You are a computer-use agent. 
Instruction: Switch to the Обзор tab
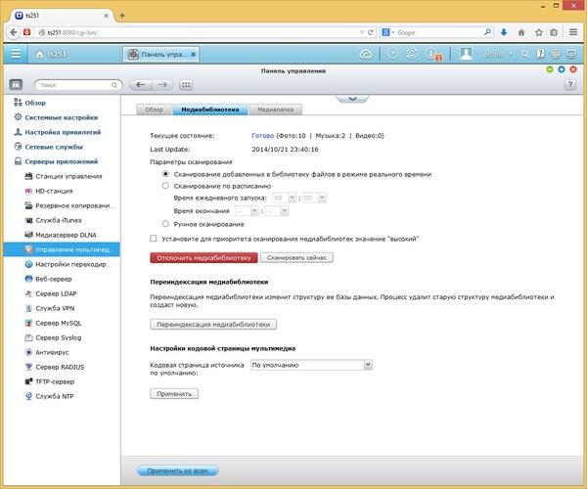pyautogui.click(x=154, y=110)
